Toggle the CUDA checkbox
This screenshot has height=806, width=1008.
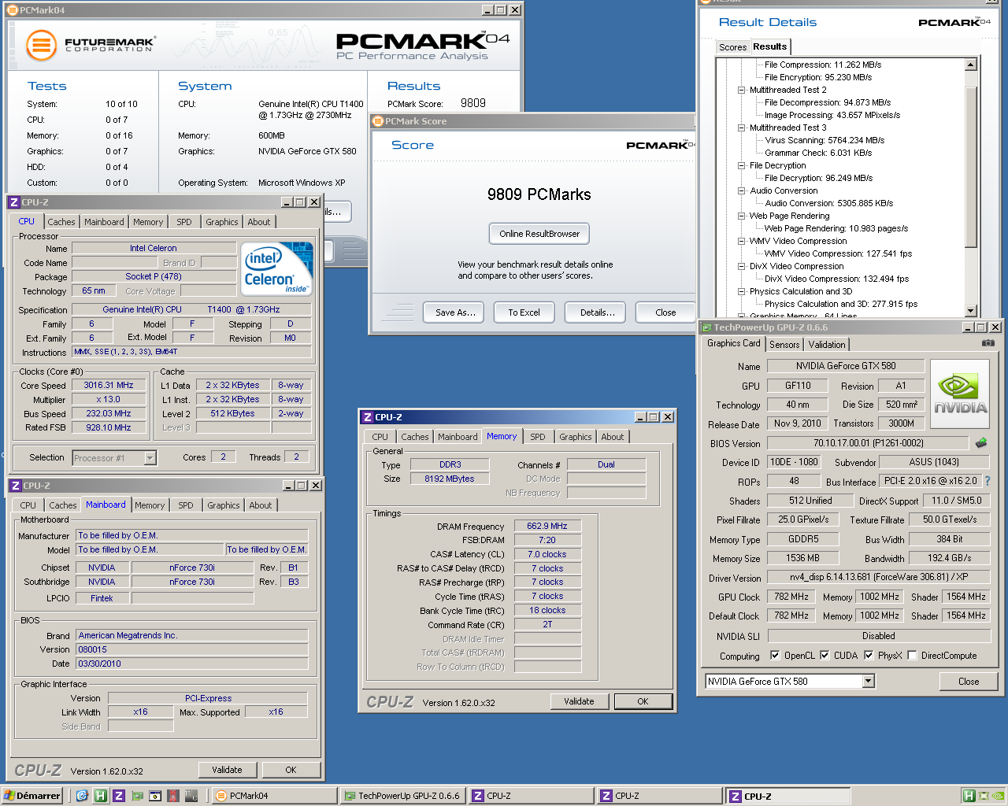pyautogui.click(x=825, y=655)
